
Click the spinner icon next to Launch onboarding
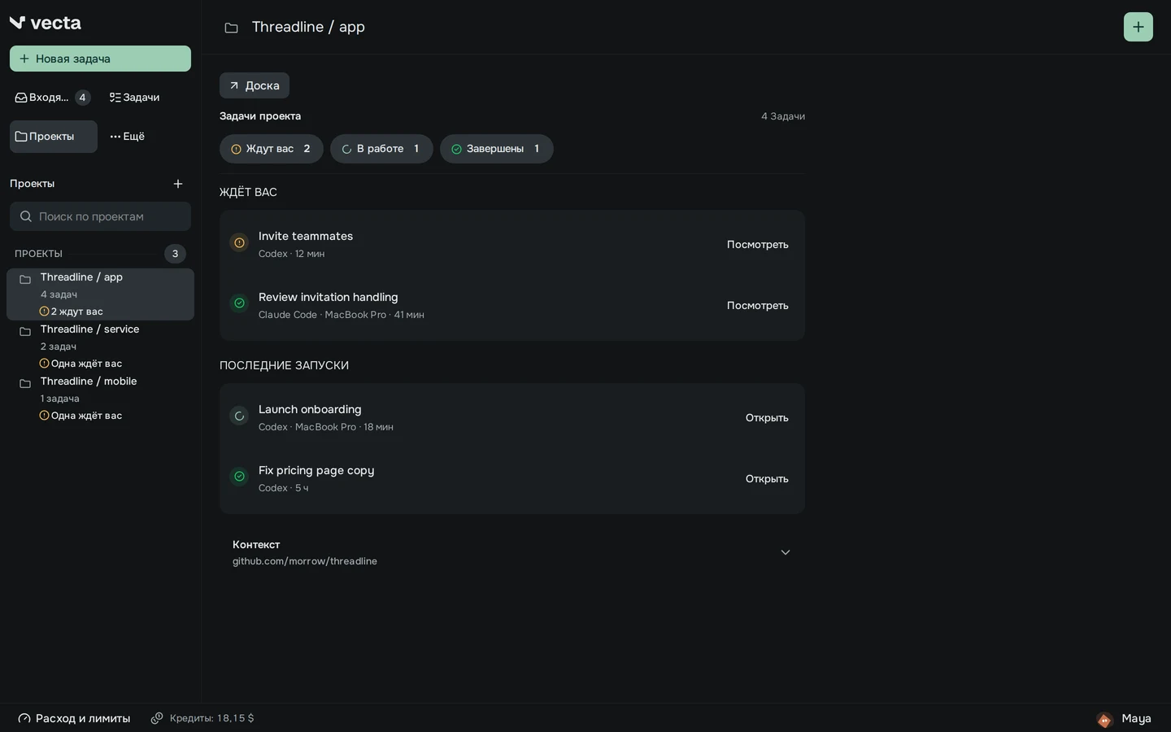[x=239, y=416]
